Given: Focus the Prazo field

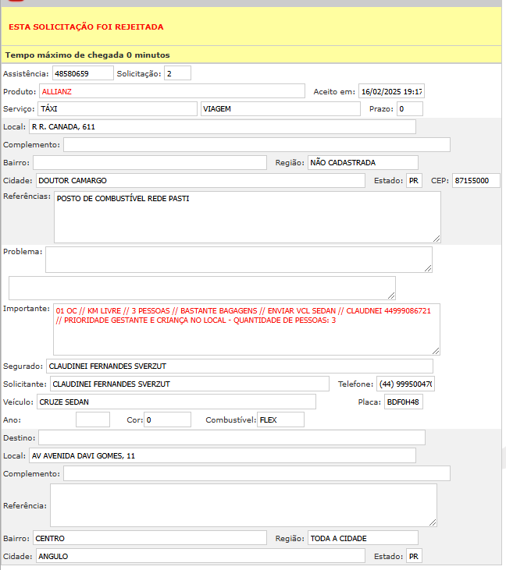Looking at the screenshot, I should pyautogui.click(x=409, y=108).
